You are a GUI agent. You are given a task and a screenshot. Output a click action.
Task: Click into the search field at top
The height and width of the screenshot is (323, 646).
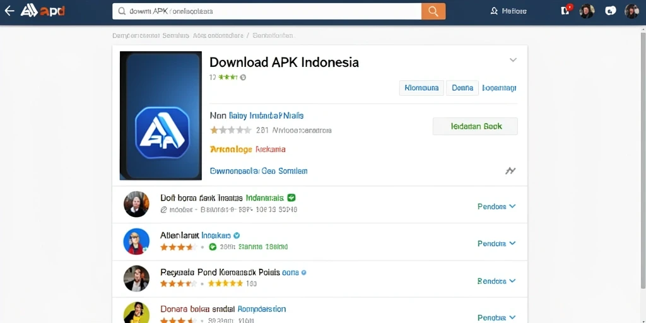pyautogui.click(x=267, y=11)
